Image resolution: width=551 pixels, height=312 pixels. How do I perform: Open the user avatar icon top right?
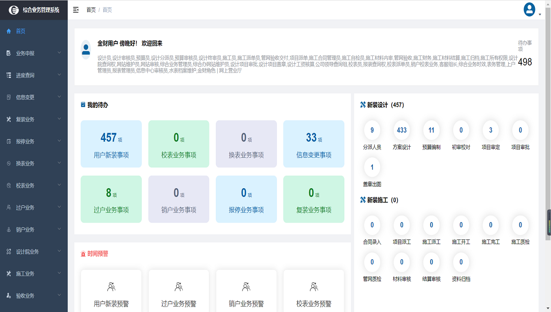coord(529,9)
